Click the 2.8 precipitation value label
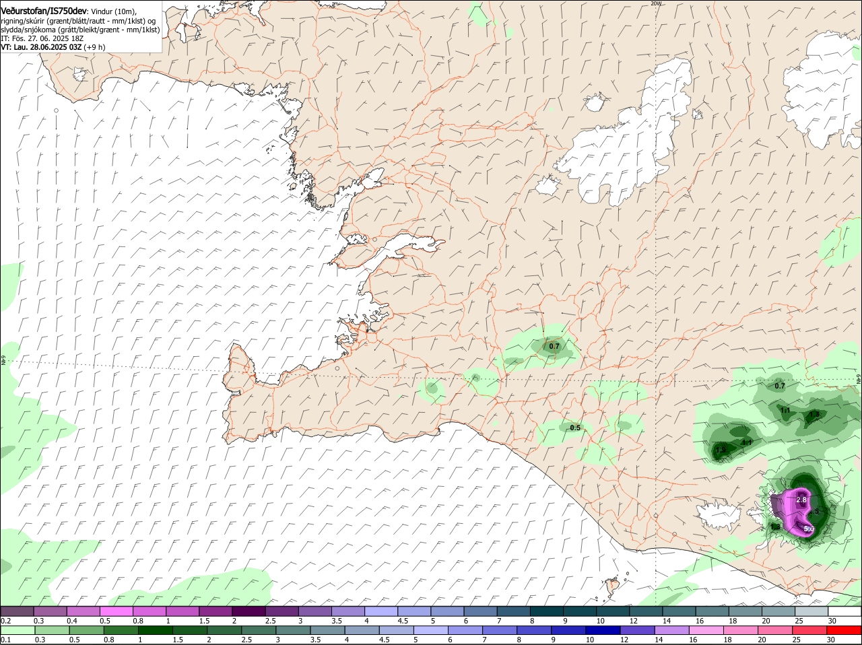This screenshot has height=645, width=862. (801, 500)
